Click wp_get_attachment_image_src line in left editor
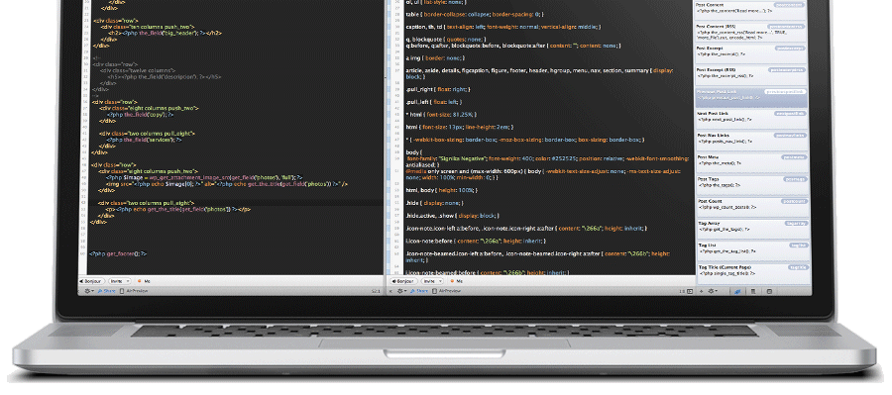Screen dimensions: 892x395 (x=204, y=177)
